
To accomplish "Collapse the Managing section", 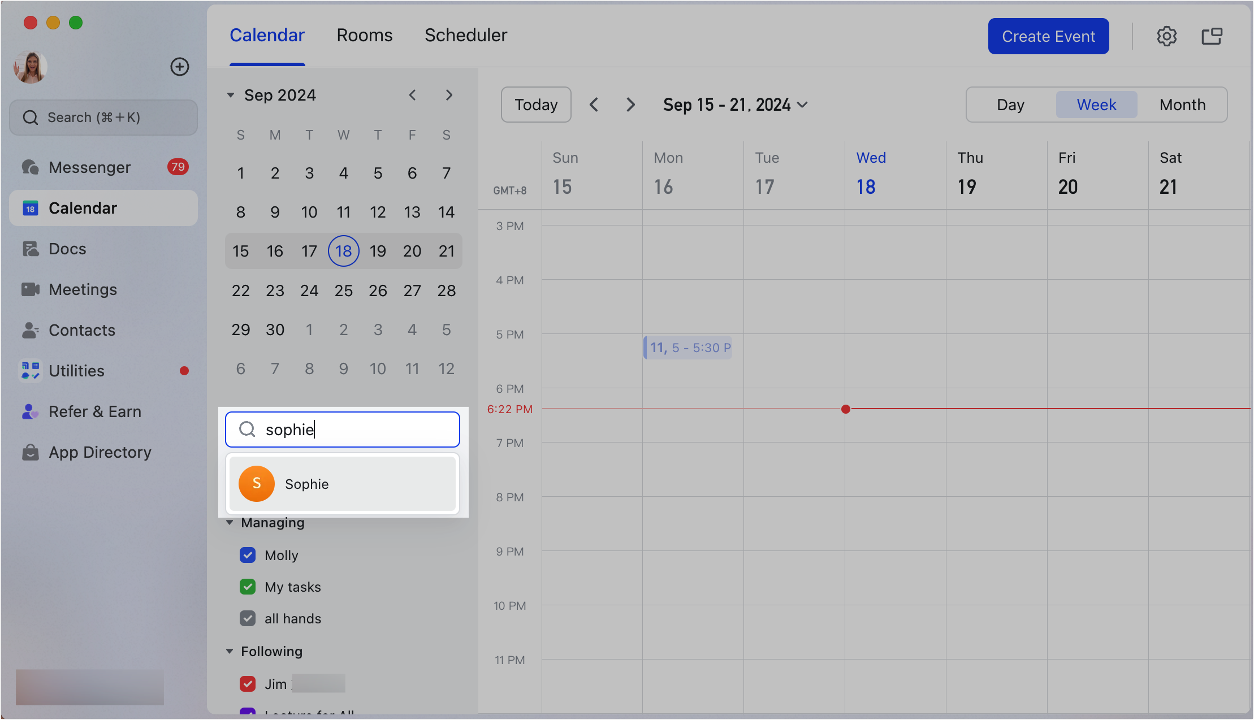I will (230, 523).
